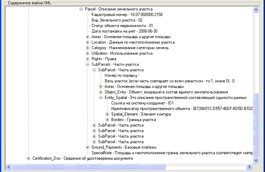Collapse the SubParcels node
265x172 pixels.
[x=88, y=65]
